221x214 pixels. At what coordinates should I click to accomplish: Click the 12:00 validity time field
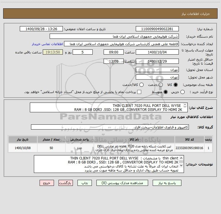click(x=114, y=61)
